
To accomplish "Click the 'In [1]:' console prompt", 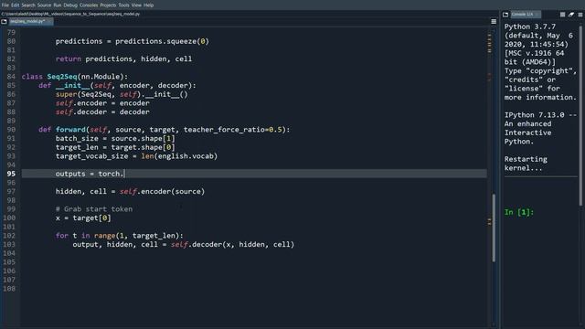I will click(519, 212).
